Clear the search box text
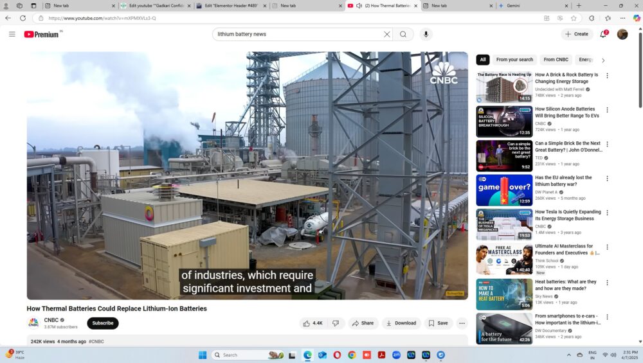643x363 pixels. [386, 34]
